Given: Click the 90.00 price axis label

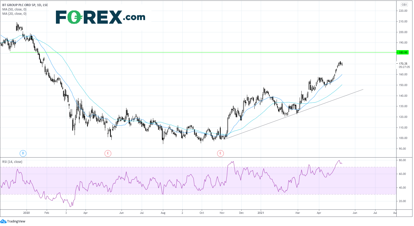Looking at the screenshot, I should pos(402,149).
